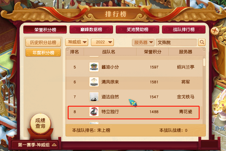Open the 战队排行榜 tab
Image resolution: width=226 pixels, height=151 pixels.
coord(184,29)
